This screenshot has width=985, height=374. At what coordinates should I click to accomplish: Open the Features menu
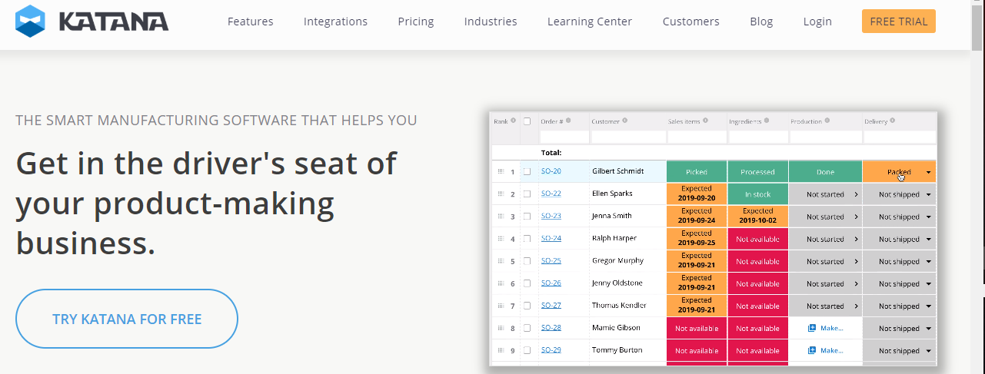coord(250,22)
